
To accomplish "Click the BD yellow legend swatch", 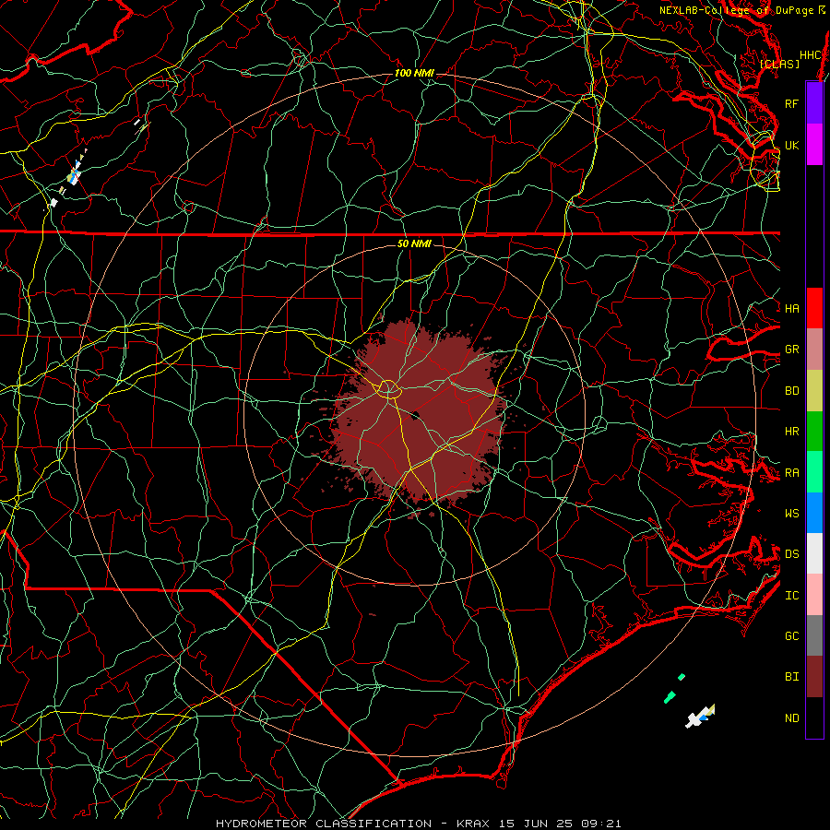I will [814, 391].
